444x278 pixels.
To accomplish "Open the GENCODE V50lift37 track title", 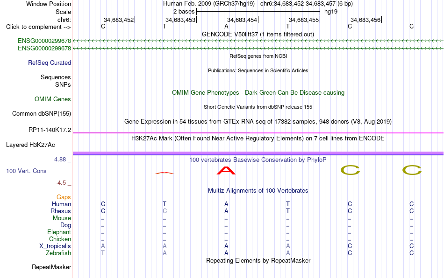I will (x=258, y=34).
